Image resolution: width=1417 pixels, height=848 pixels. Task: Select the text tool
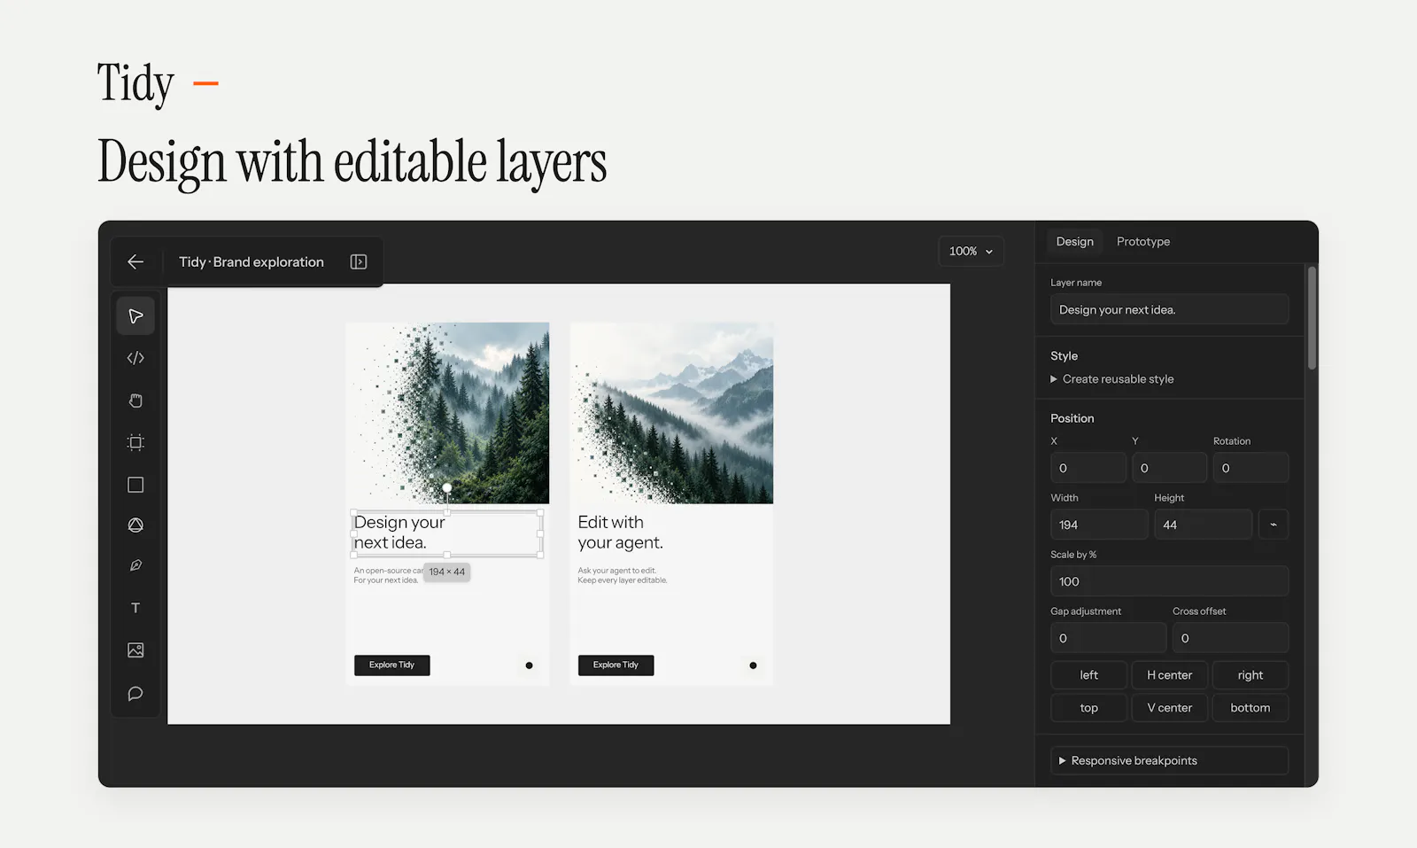click(x=136, y=608)
